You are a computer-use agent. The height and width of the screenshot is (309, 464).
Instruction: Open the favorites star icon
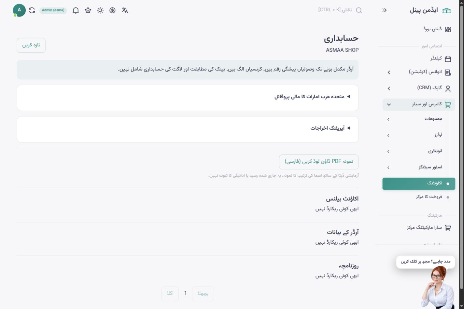point(88,10)
